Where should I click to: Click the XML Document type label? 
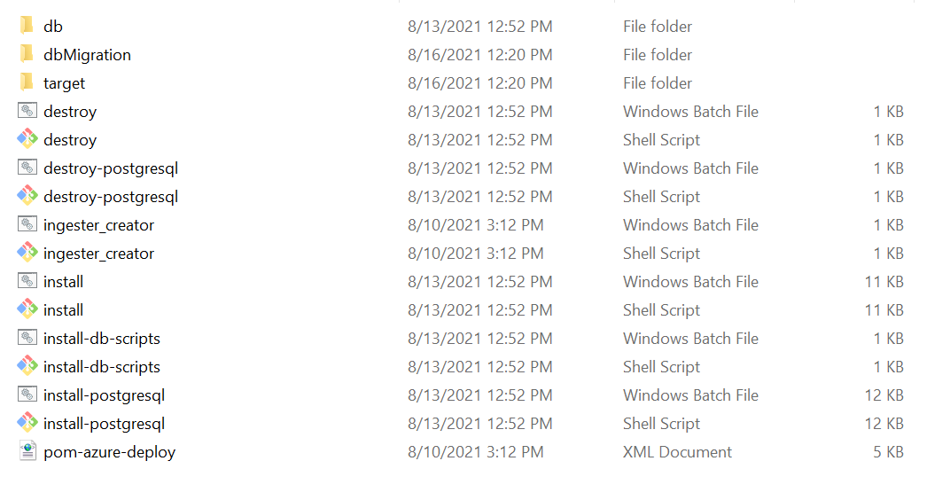[x=677, y=452]
